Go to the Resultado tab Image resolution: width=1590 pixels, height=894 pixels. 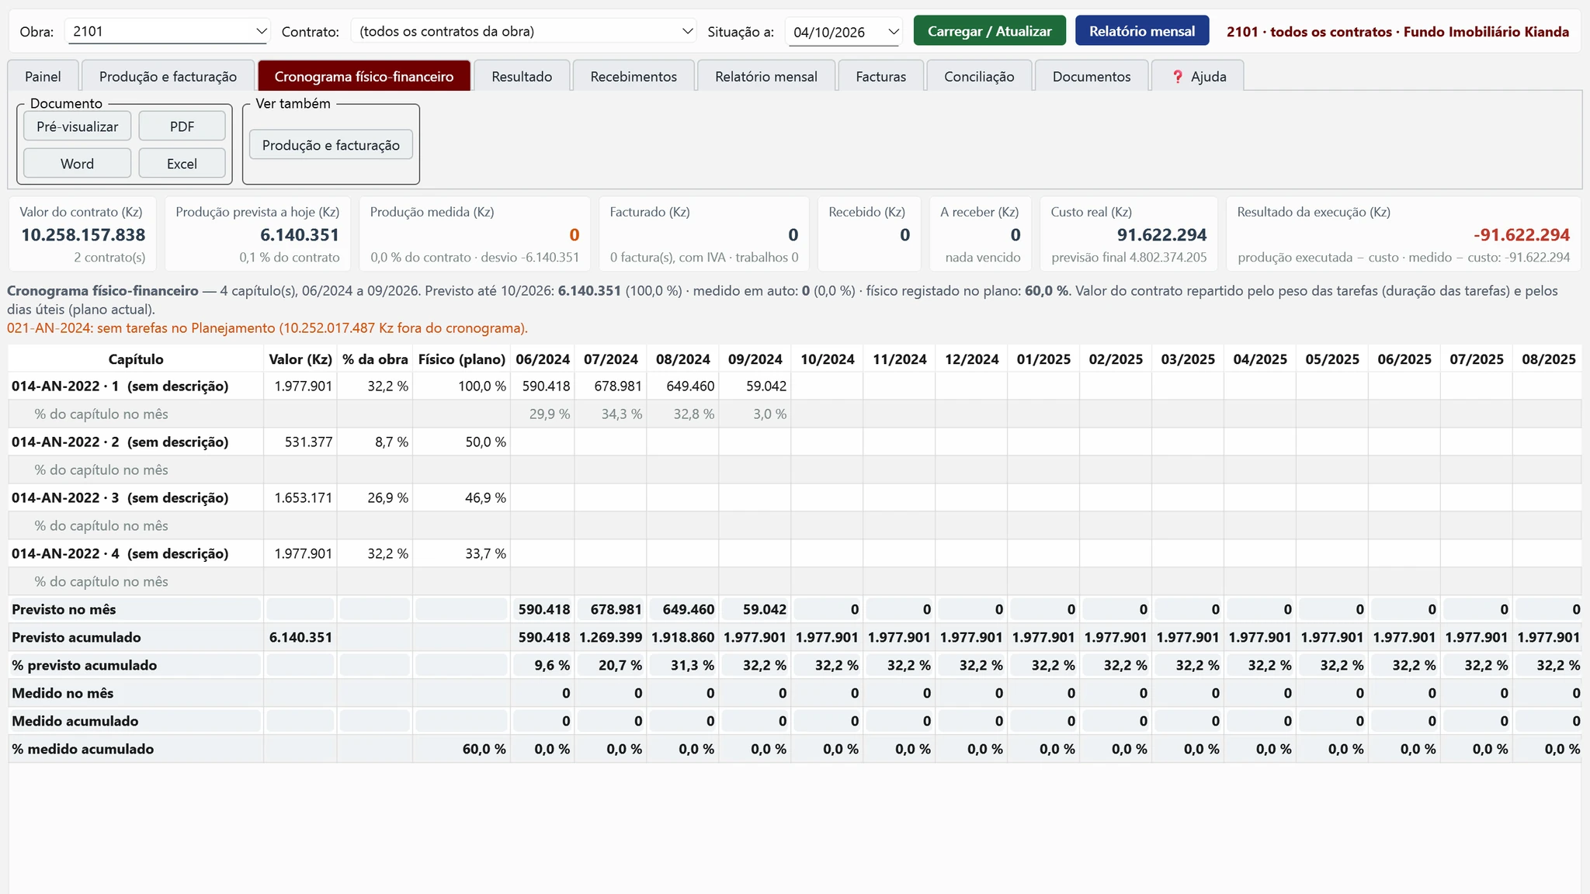click(x=522, y=76)
